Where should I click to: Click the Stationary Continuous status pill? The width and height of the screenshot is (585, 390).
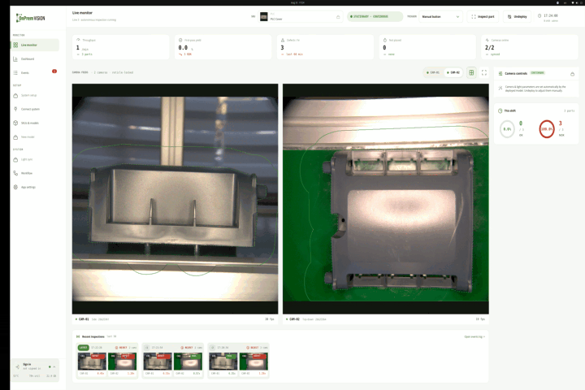coord(375,17)
